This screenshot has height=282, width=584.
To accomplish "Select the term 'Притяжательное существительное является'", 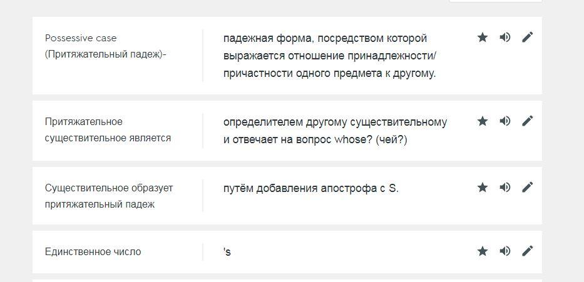I will [x=108, y=130].
